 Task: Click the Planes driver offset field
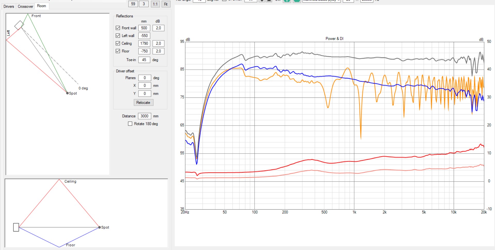pos(145,78)
